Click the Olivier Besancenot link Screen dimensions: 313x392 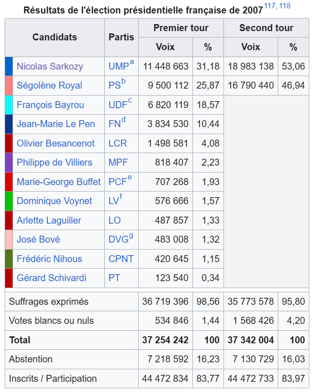coord(56,143)
